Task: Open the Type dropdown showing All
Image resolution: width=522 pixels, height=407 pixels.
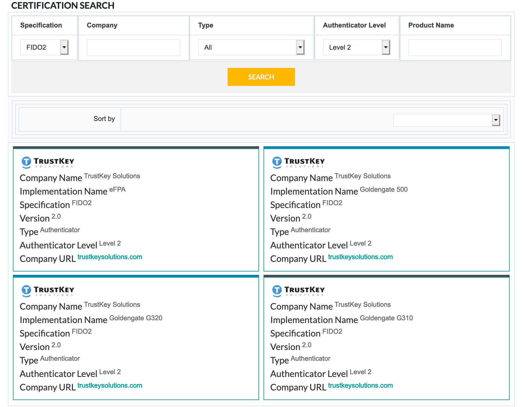Action: click(251, 47)
